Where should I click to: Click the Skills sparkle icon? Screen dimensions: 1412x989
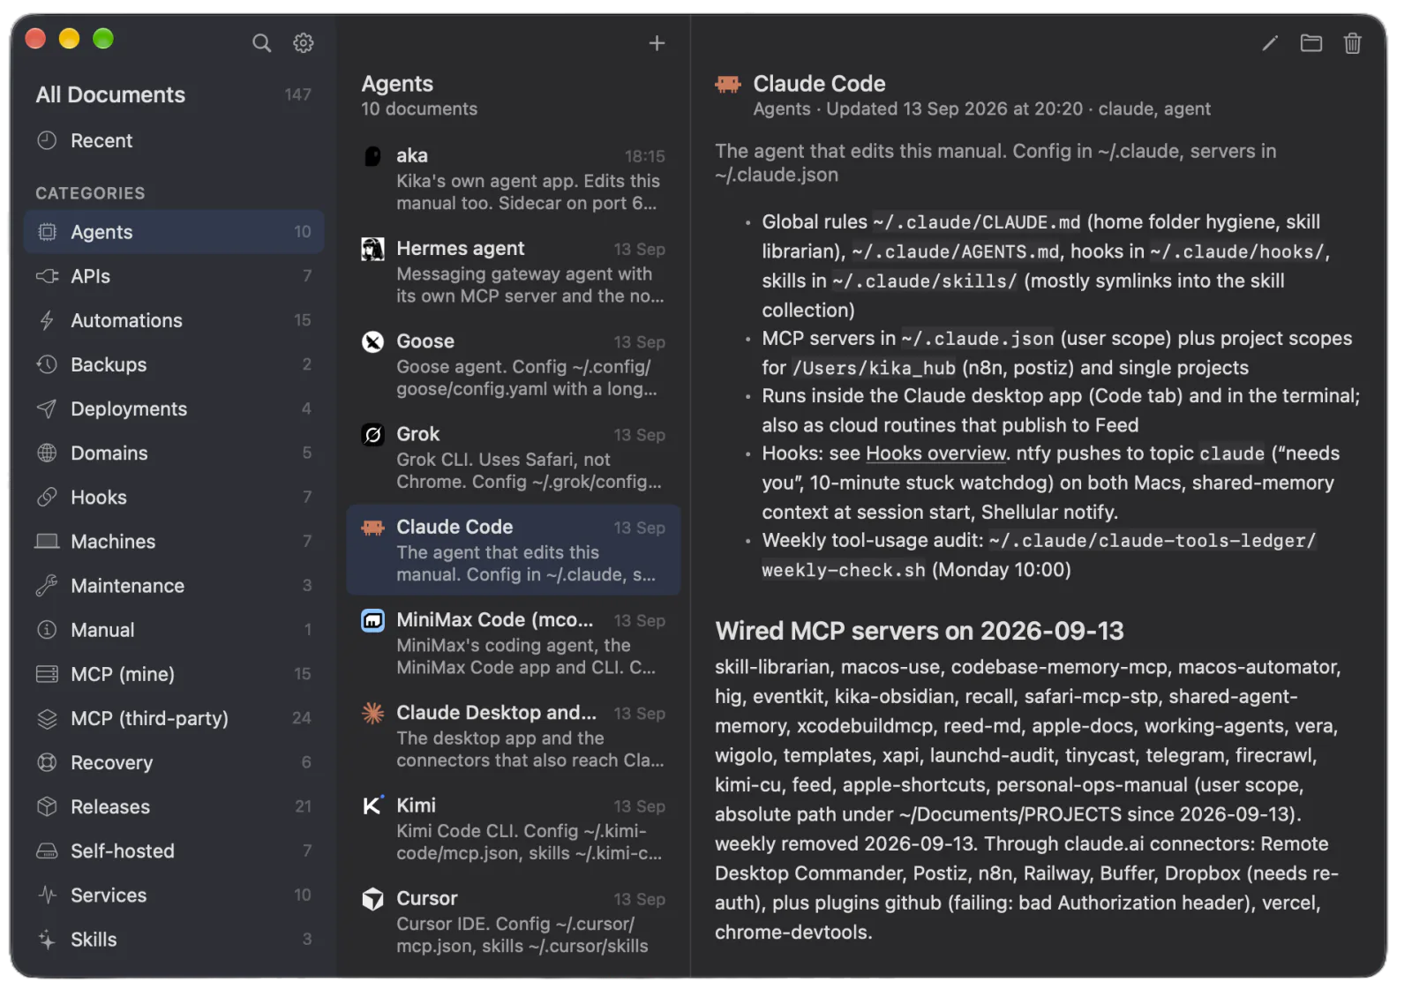tap(47, 940)
